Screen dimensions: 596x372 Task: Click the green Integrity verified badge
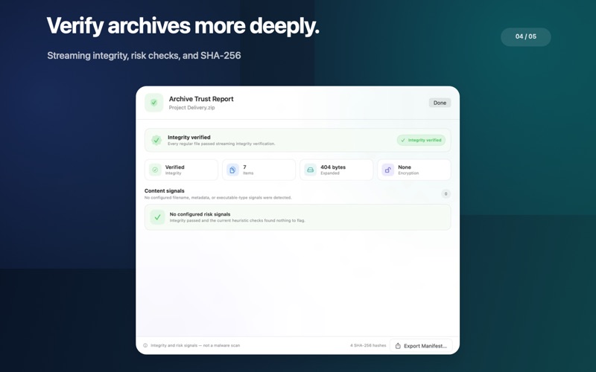pos(421,140)
